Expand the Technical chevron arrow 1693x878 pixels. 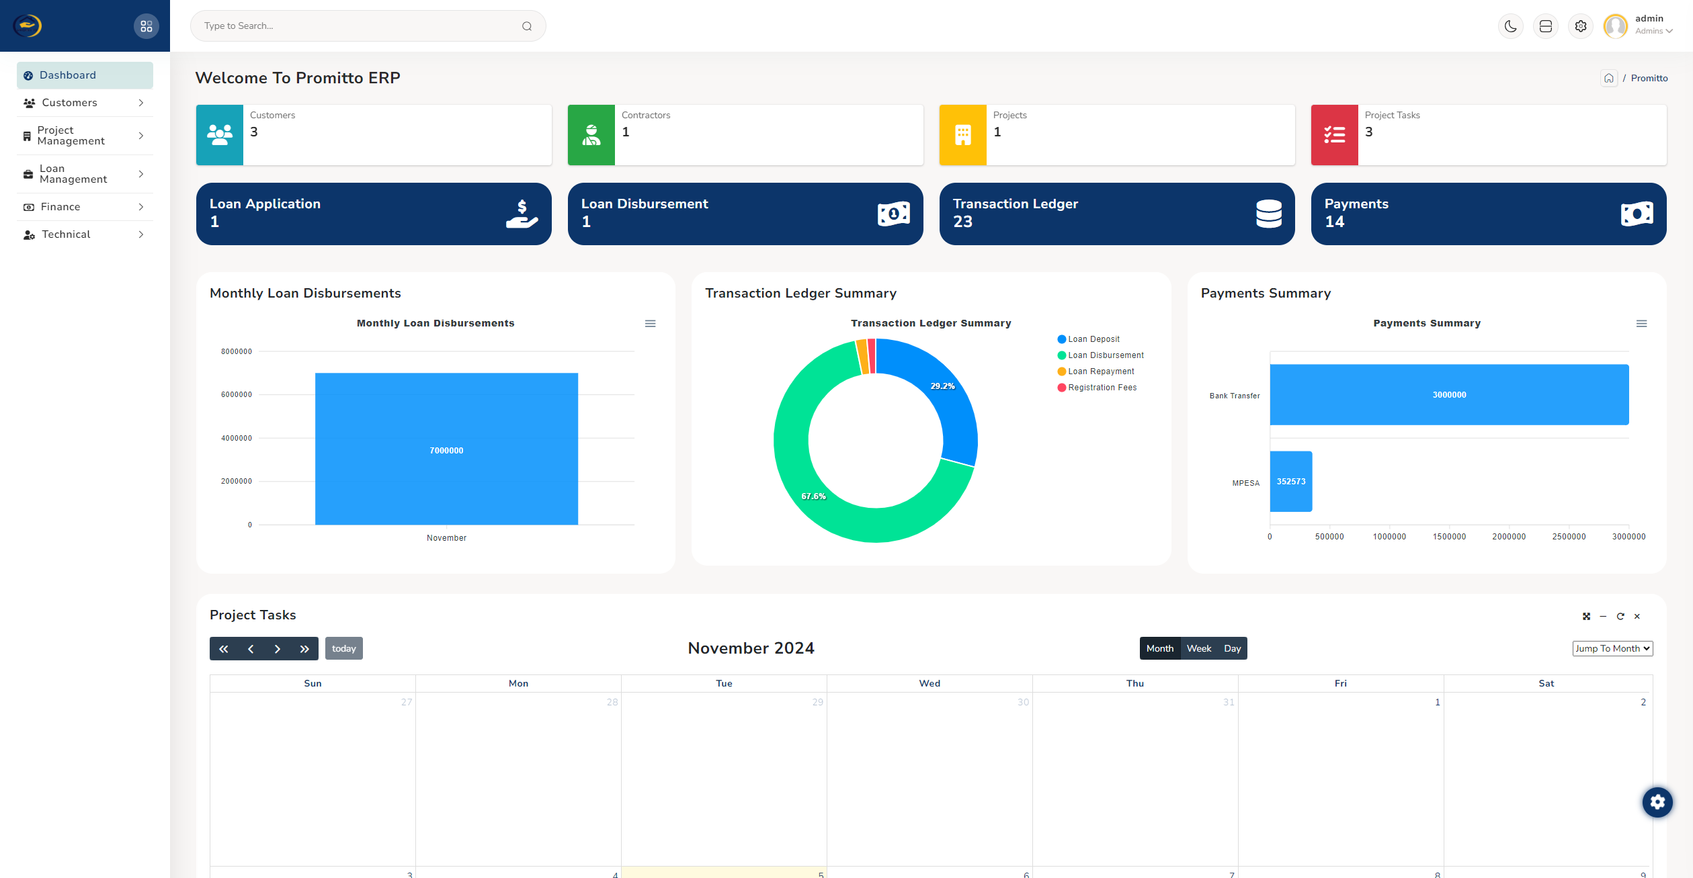(x=141, y=234)
